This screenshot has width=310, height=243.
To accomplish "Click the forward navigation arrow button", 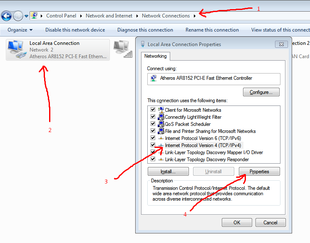I will click(18, 16).
